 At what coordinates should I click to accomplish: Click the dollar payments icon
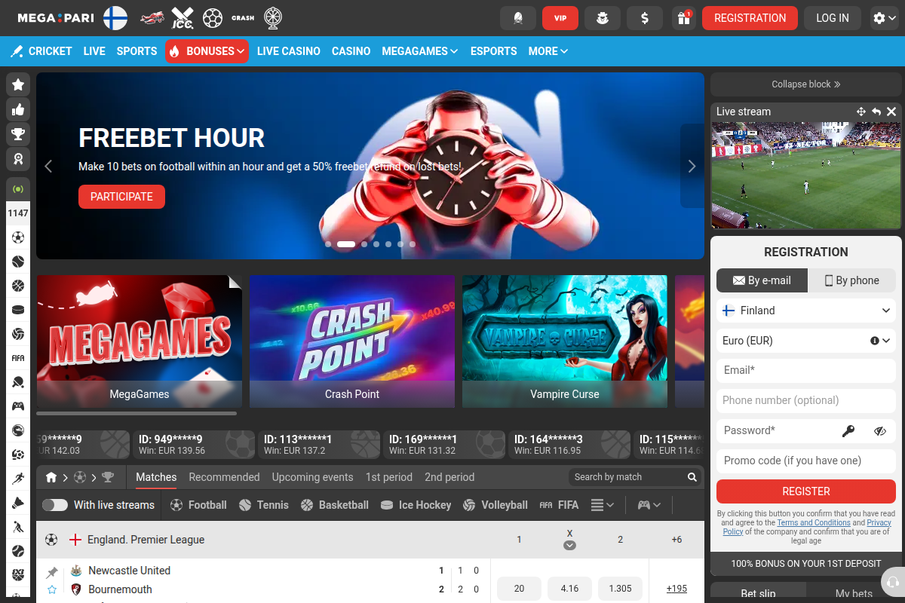[x=645, y=18]
